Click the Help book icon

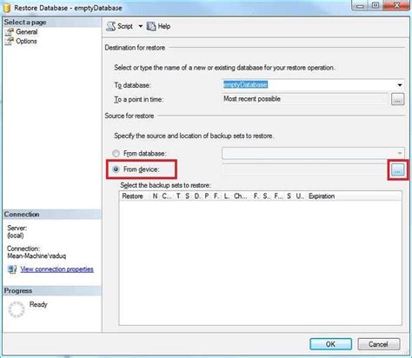click(151, 26)
